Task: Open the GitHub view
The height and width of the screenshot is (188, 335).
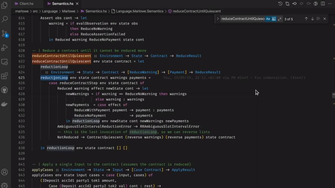Action: pyautogui.click(x=5, y=90)
